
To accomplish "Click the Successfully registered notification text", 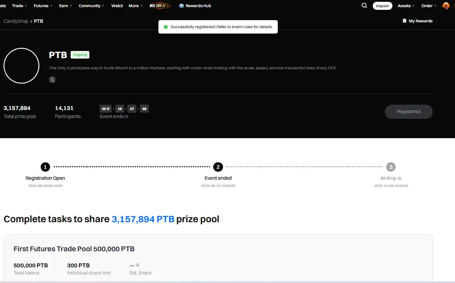I will click(221, 27).
